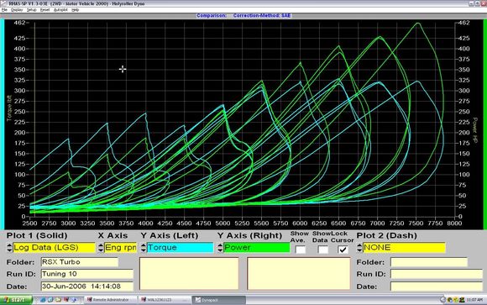The width and height of the screenshot is (487, 305).
Task: Select the Log Data (LGS) plot source field
Action: tap(54, 248)
